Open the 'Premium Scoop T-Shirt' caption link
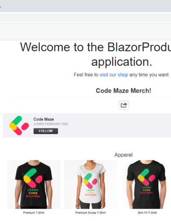171x221 pixels. pos(91,213)
